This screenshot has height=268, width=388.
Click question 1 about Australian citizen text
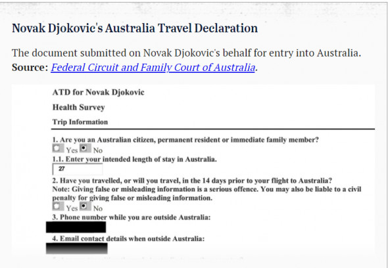coord(185,140)
